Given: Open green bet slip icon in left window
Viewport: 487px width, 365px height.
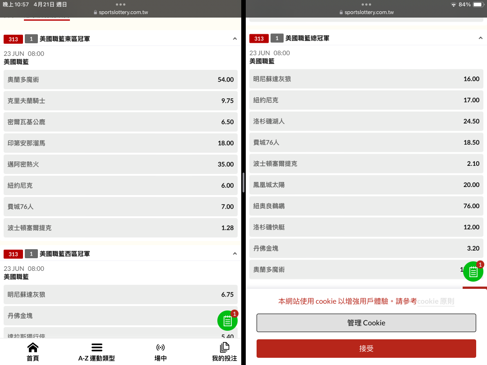Looking at the screenshot, I should 227,320.
